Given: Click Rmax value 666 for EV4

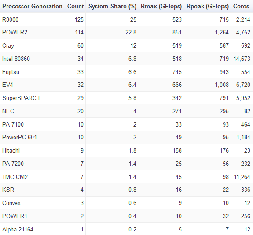Looking at the screenshot, I should click(x=177, y=85).
